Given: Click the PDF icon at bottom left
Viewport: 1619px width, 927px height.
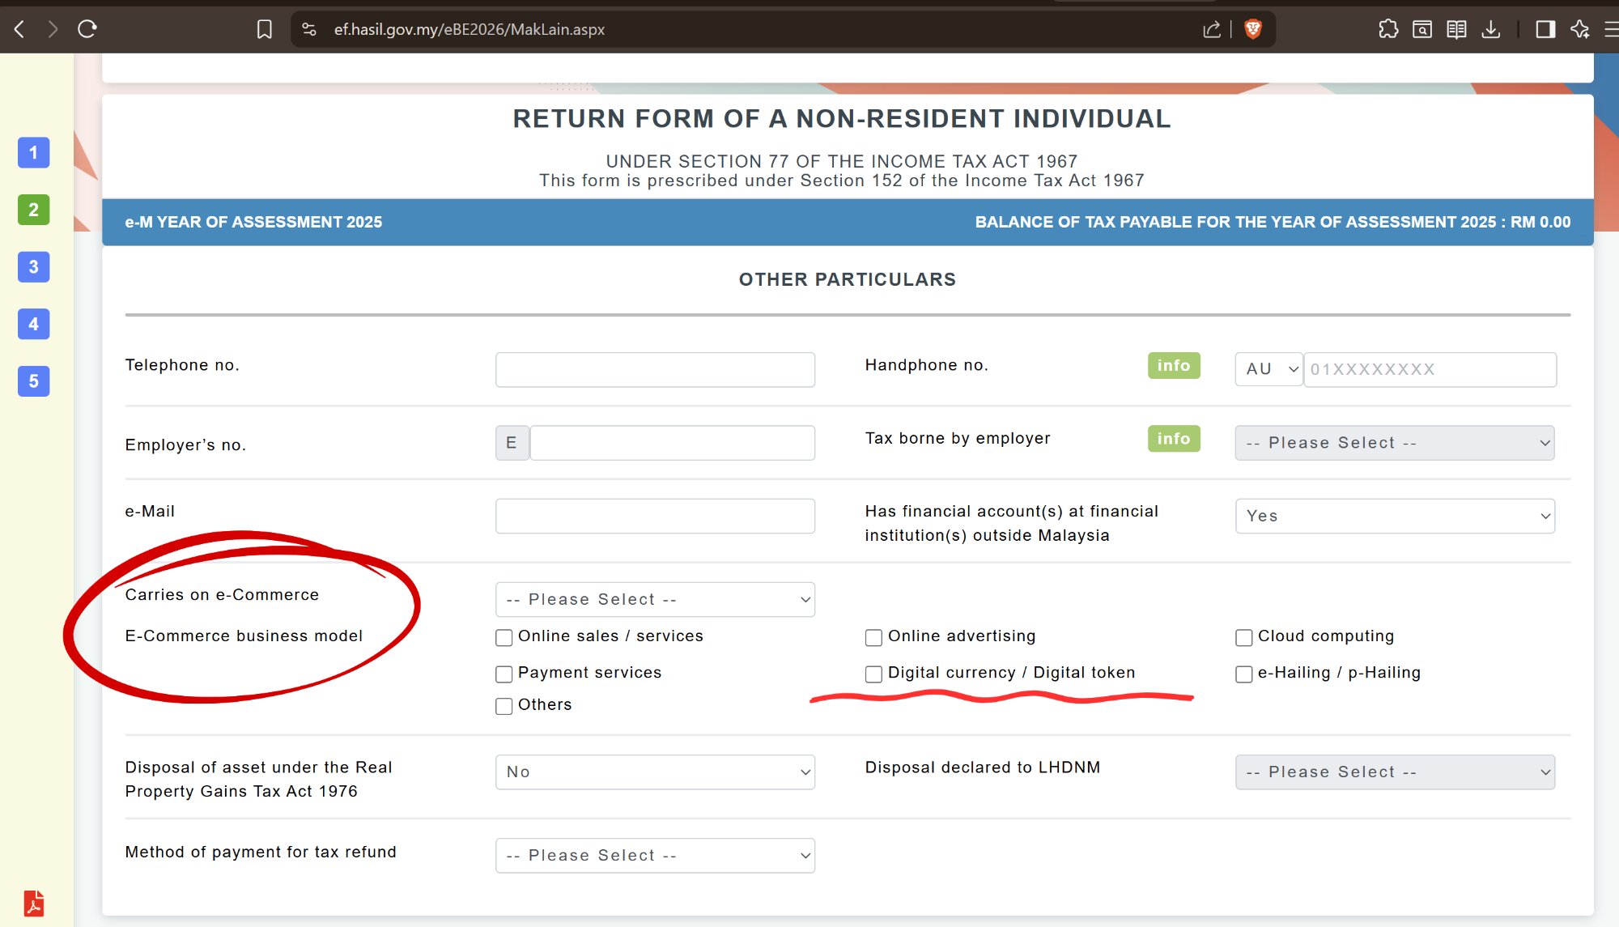Looking at the screenshot, I should [34, 903].
